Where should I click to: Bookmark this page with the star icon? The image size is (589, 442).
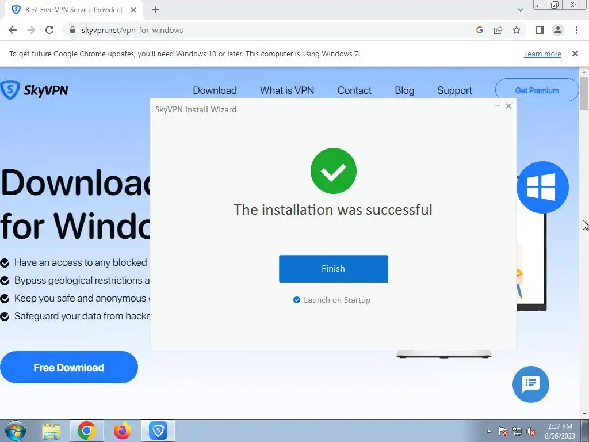(517, 30)
